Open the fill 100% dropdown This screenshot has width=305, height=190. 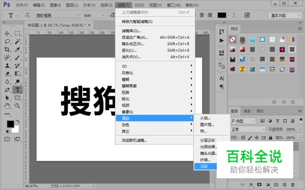pos(300,137)
